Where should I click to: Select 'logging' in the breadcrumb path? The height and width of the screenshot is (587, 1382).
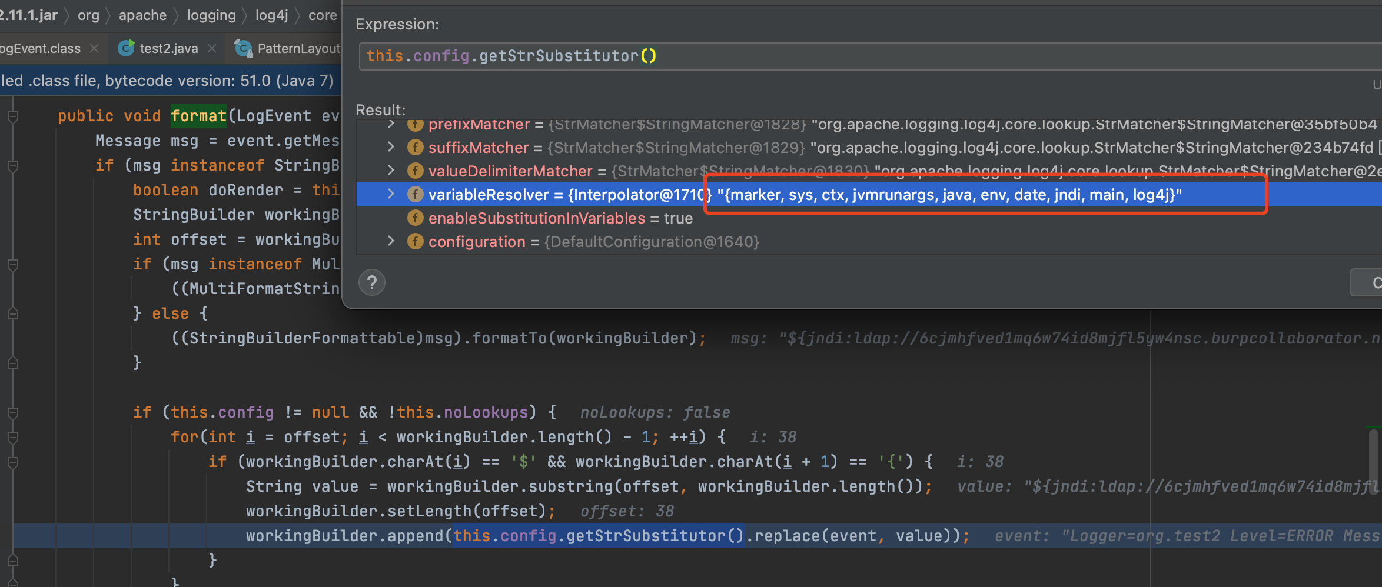[x=211, y=15]
